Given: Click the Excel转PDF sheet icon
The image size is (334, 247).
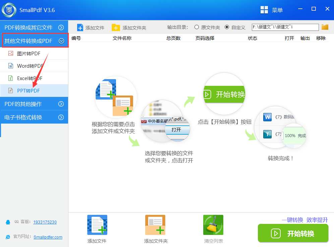Looking at the screenshot, I should [x=11, y=78].
